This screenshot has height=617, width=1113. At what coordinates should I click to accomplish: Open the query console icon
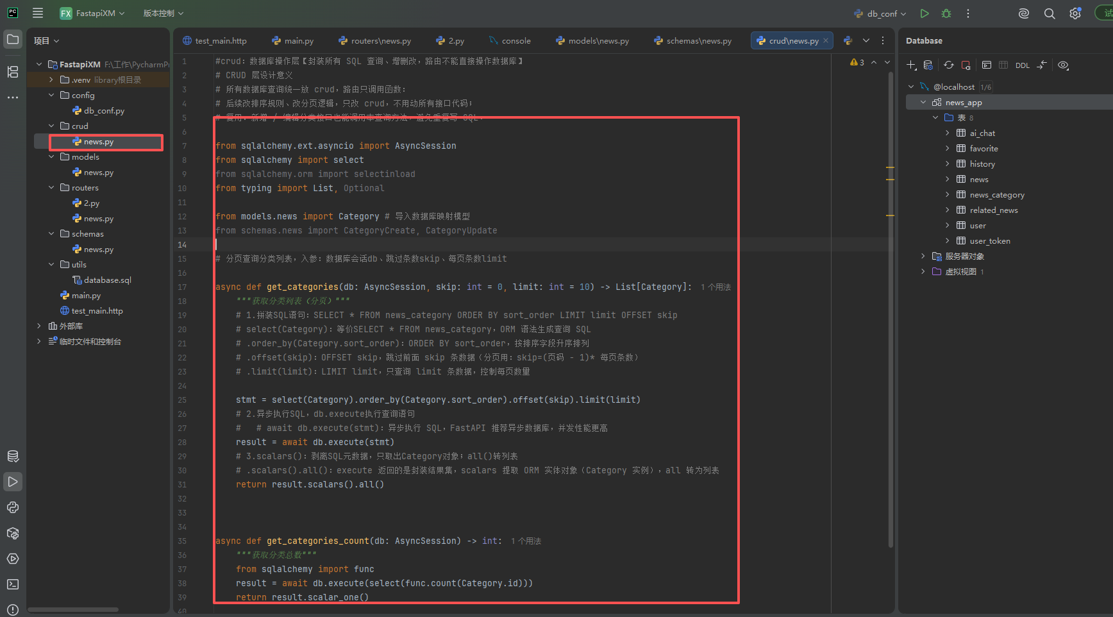tap(987, 65)
